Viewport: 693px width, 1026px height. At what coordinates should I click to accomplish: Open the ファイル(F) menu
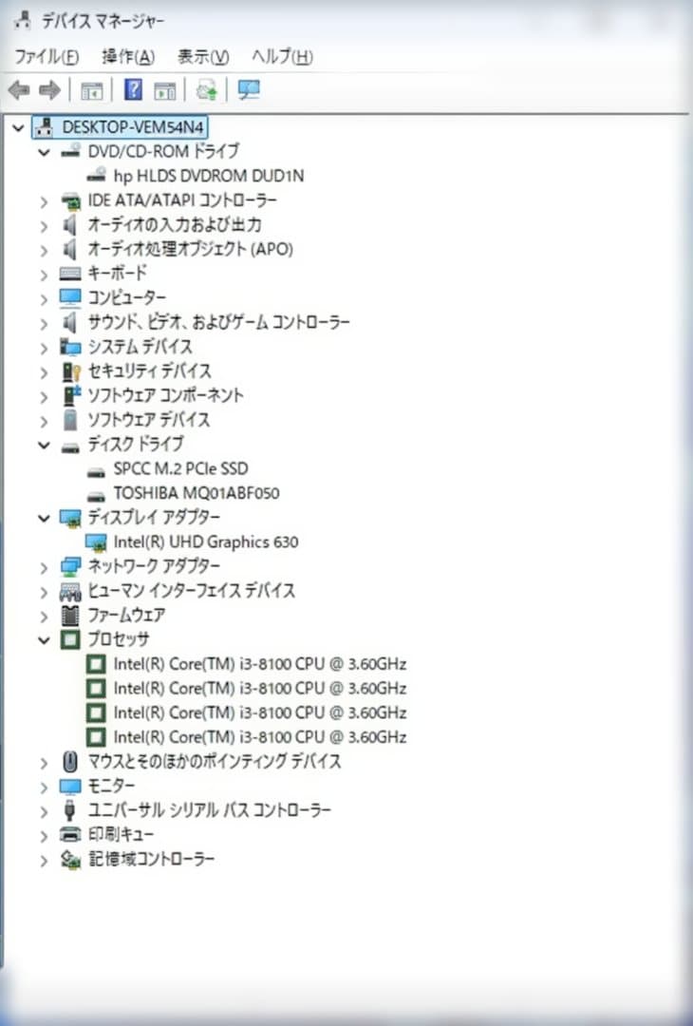coord(47,57)
